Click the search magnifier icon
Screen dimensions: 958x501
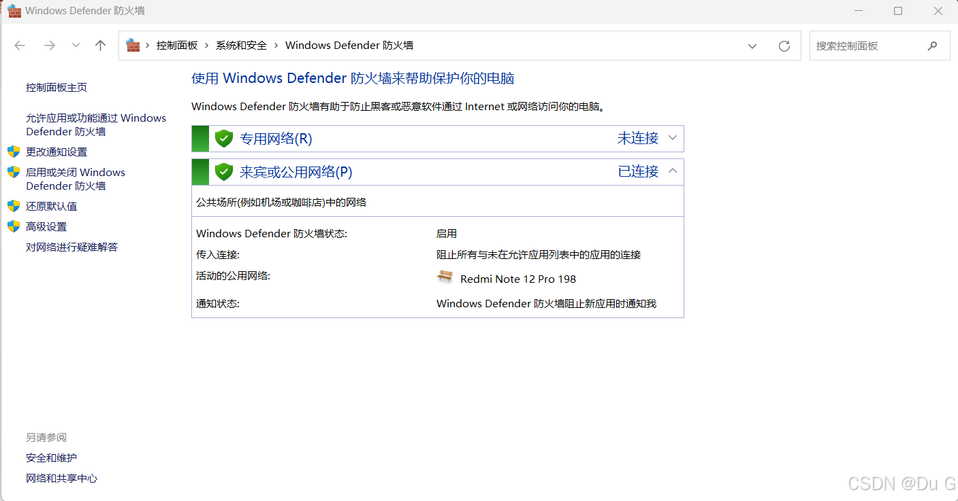pos(932,46)
